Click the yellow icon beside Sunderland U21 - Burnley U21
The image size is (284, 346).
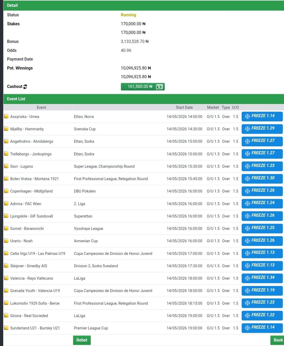tap(6, 328)
